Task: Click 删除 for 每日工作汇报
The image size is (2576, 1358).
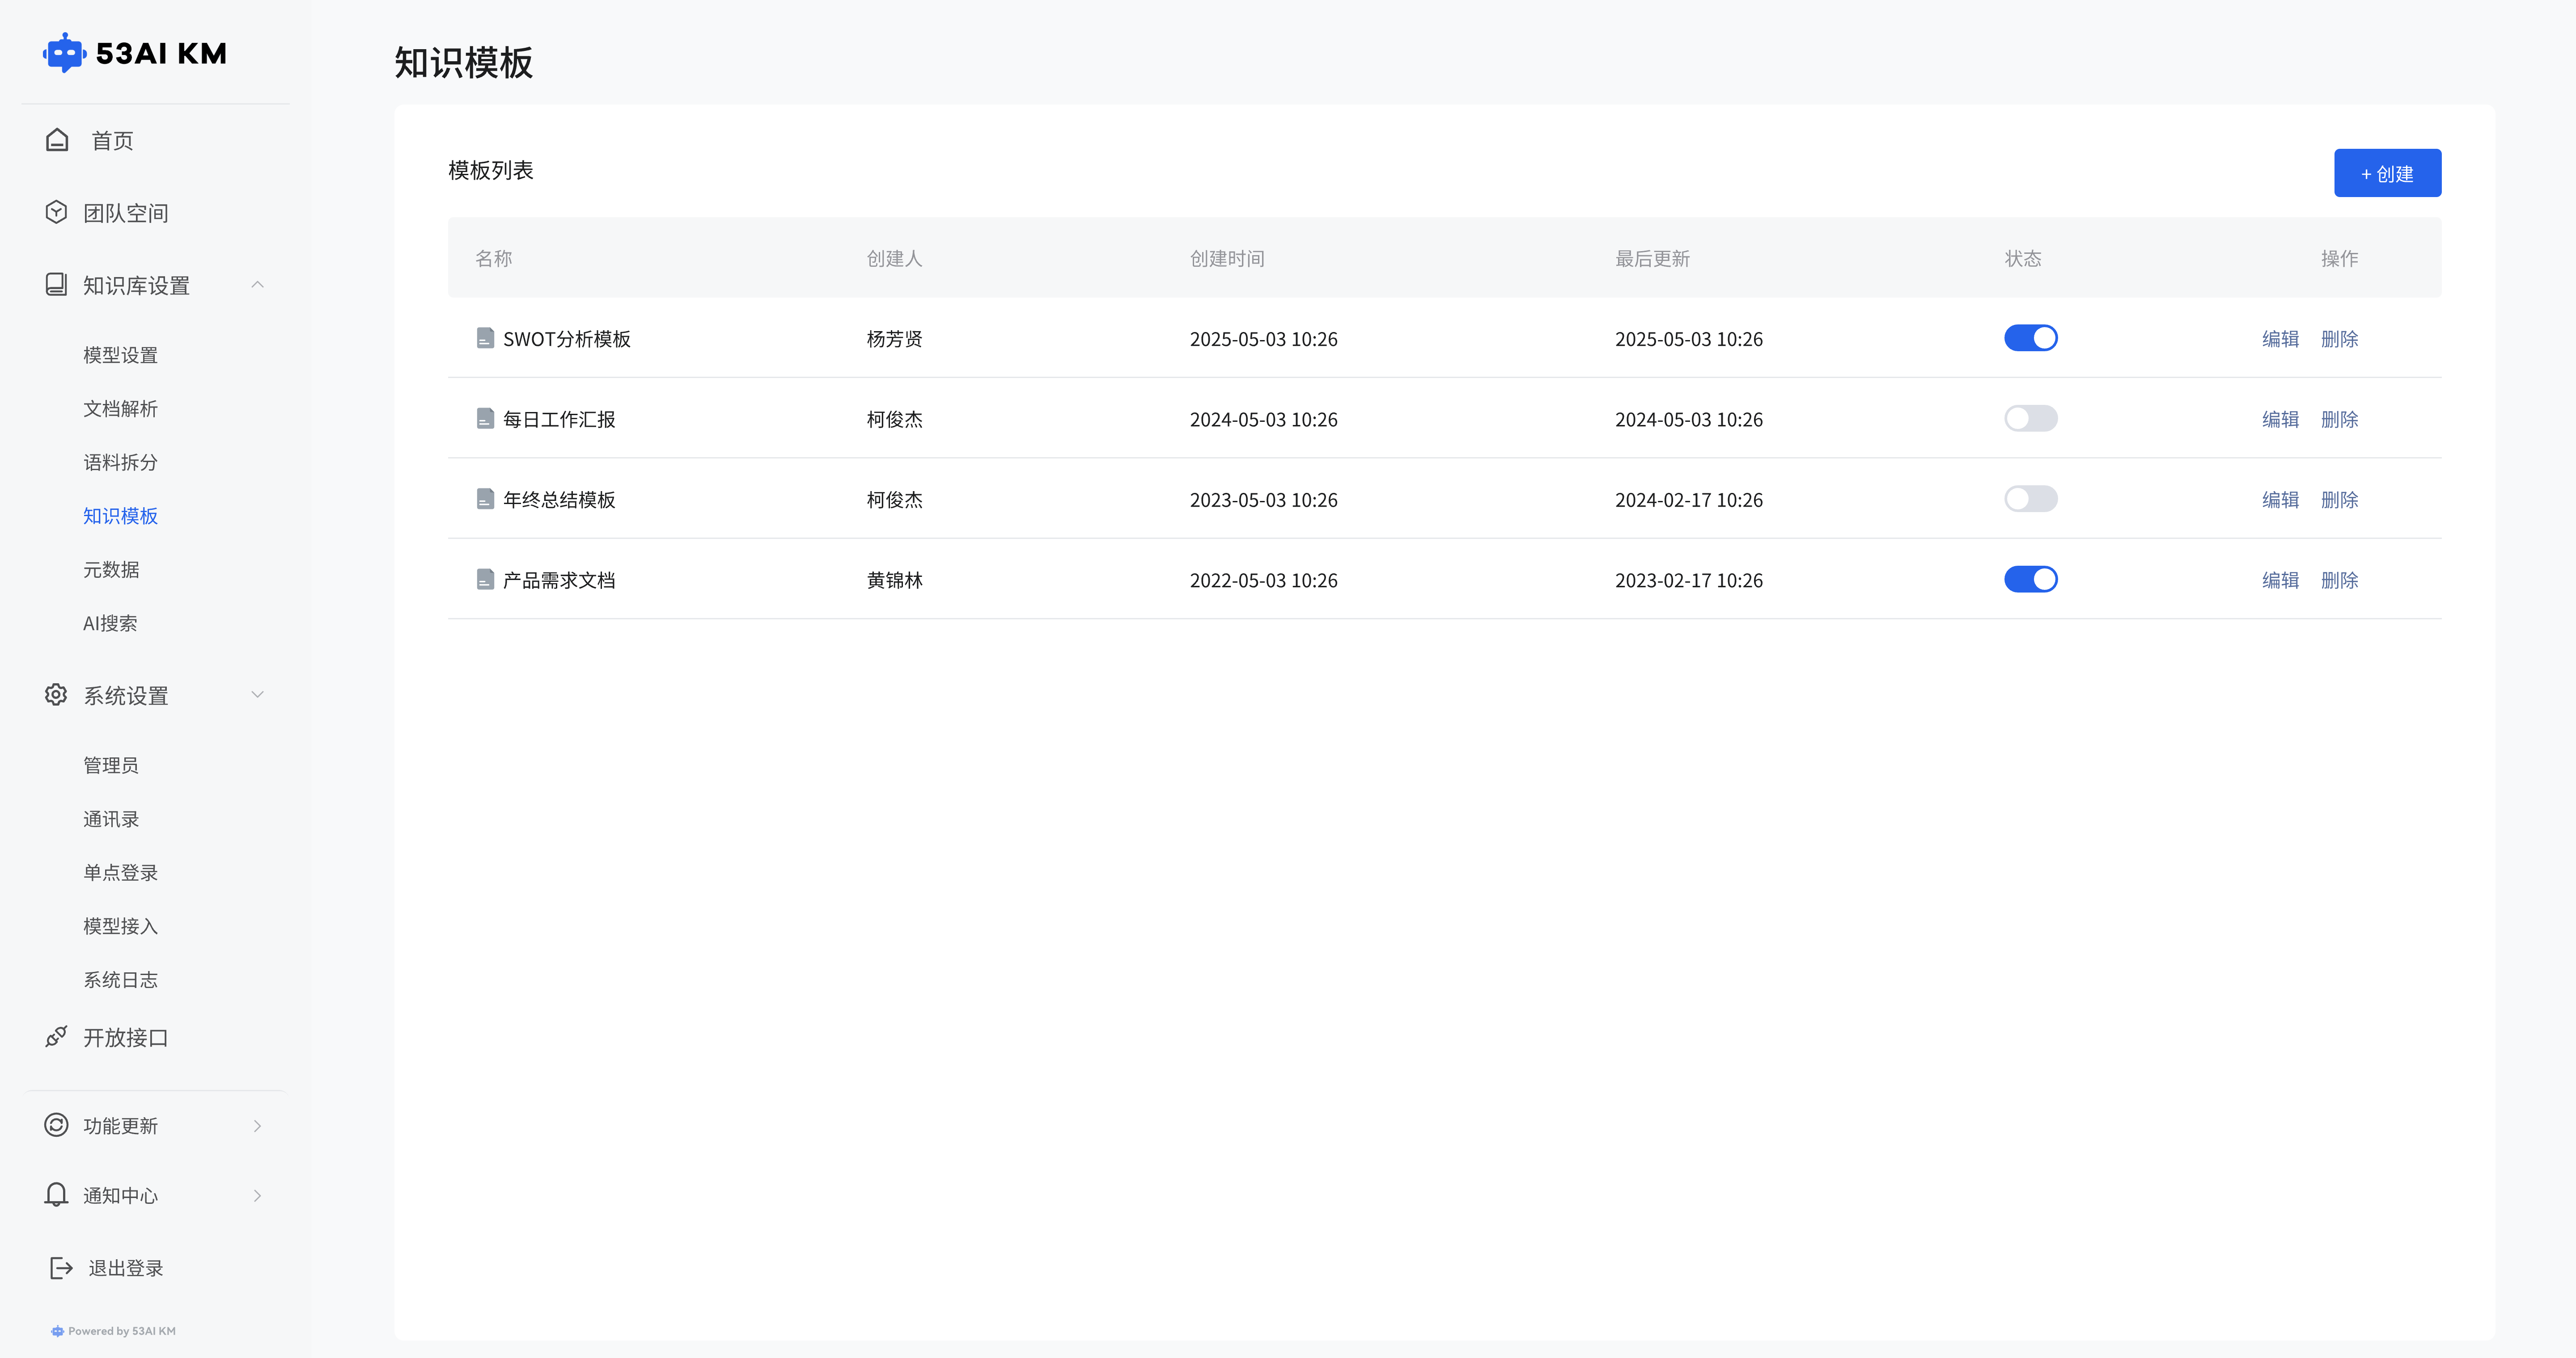Action: [2339, 420]
